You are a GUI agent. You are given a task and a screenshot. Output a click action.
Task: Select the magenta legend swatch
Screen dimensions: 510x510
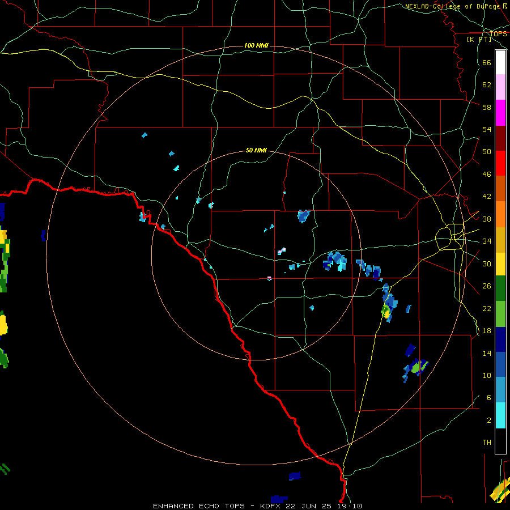click(x=500, y=113)
